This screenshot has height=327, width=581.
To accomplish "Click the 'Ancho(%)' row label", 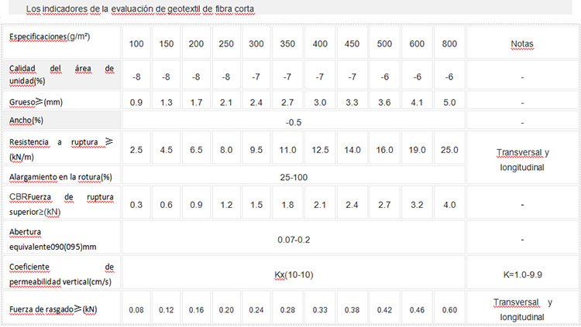I will tap(29, 121).
